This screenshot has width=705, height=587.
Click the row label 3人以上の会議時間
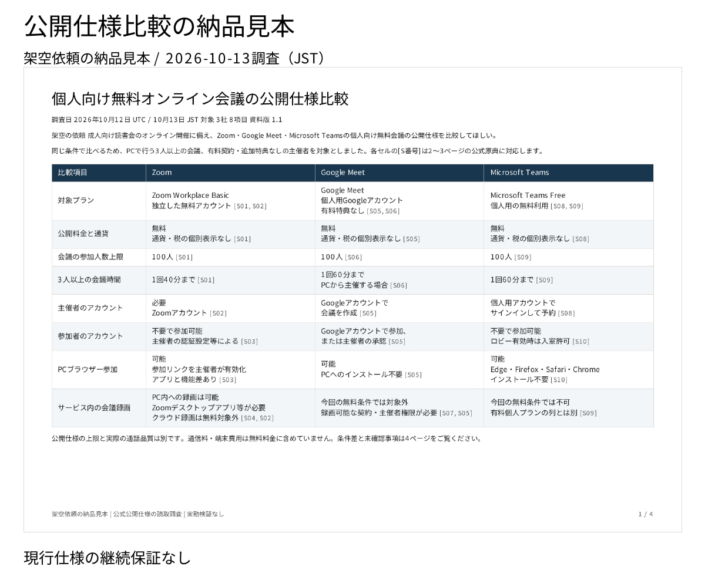[x=99, y=280]
